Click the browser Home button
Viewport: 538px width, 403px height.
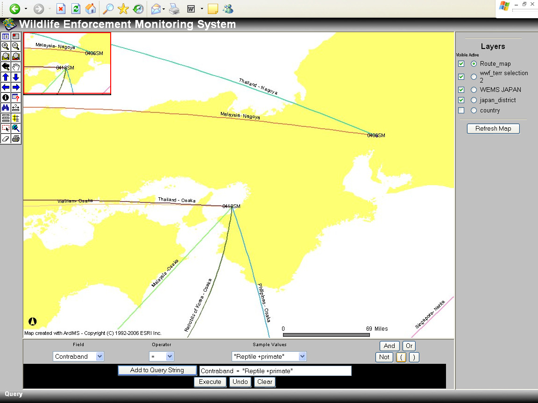(x=91, y=8)
